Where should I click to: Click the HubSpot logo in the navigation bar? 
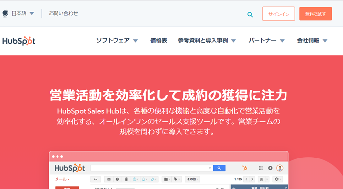pyautogui.click(x=19, y=41)
